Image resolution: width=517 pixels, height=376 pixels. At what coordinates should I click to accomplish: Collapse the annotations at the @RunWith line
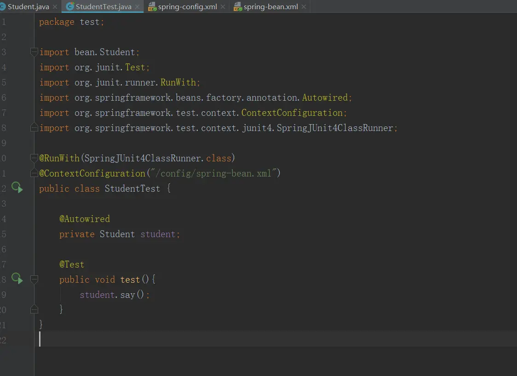click(34, 158)
